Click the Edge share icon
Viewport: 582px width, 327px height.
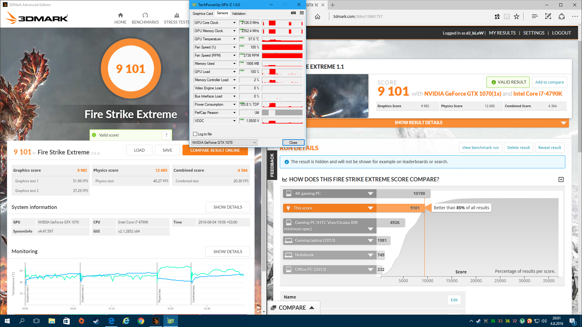[562, 17]
